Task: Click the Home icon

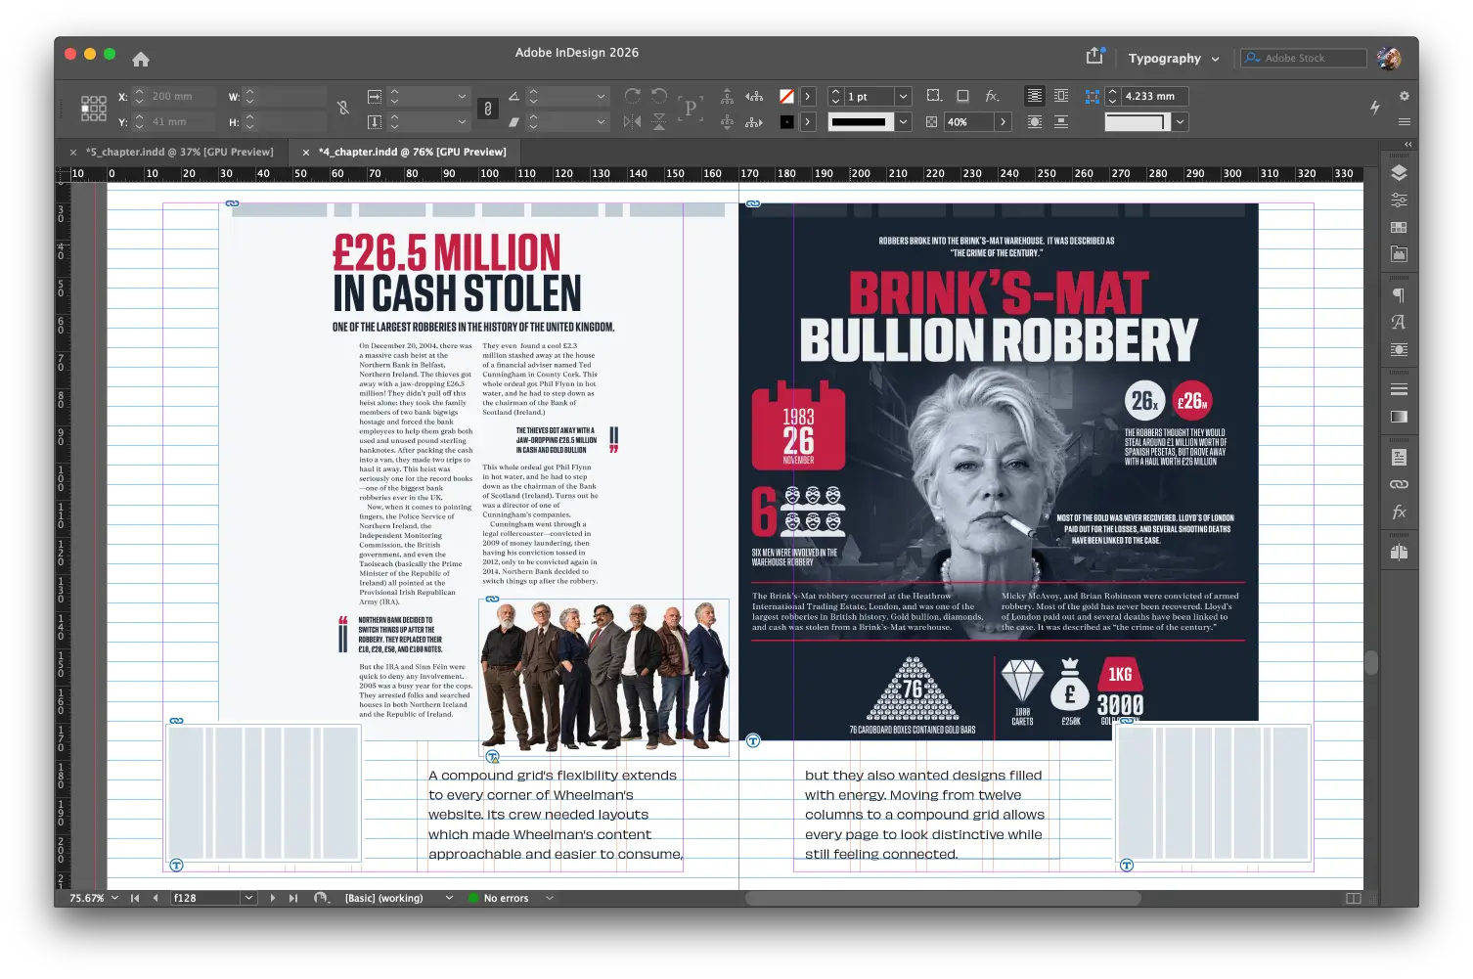Action: 141,59
